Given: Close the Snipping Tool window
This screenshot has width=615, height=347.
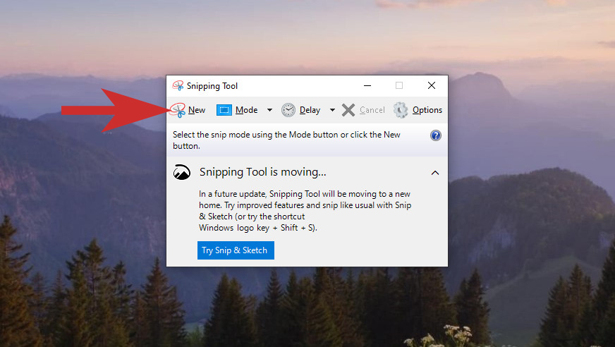Looking at the screenshot, I should pos(432,85).
